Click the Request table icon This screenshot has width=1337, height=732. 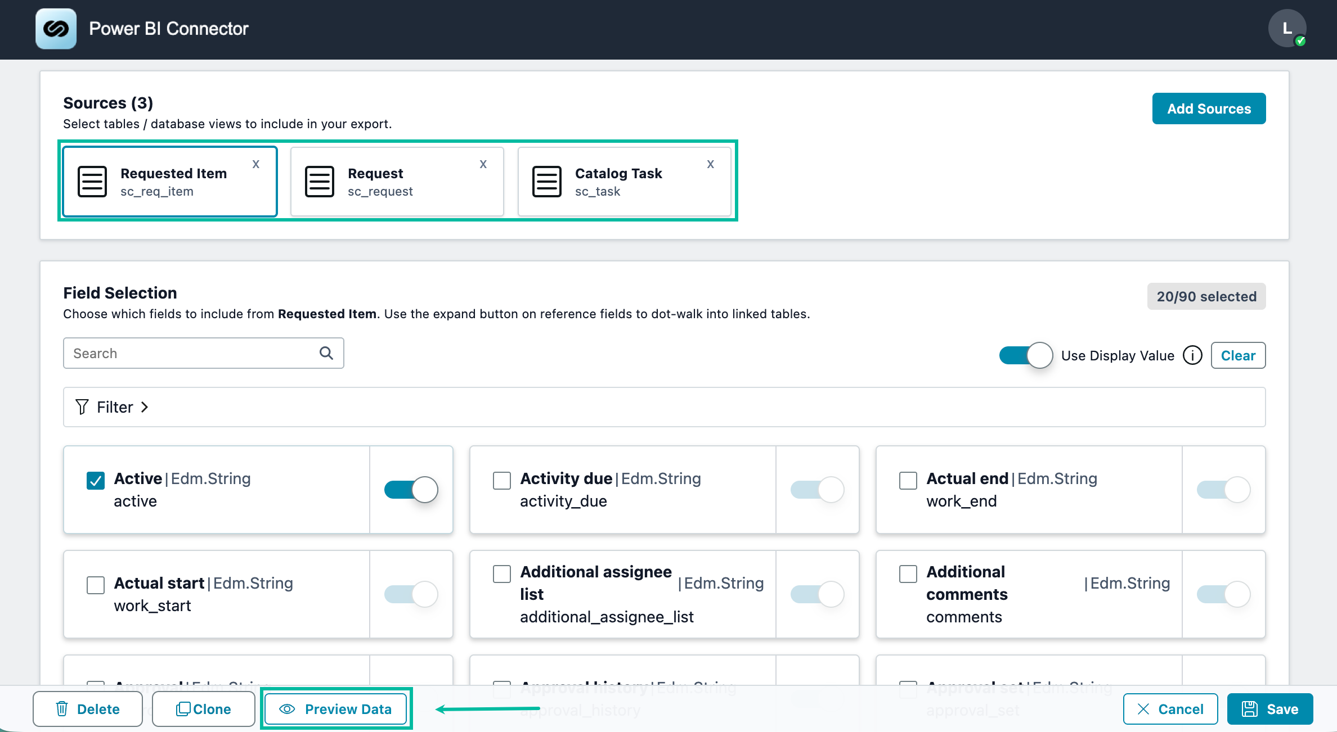pos(320,182)
